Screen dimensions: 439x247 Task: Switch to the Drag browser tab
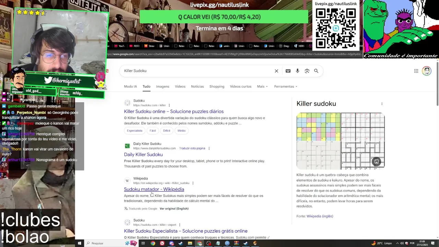[x=285, y=46]
